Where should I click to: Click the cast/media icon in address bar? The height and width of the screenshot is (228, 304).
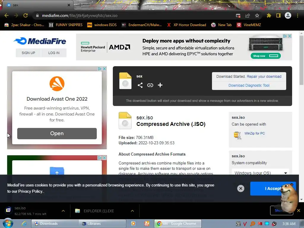click(x=238, y=15)
